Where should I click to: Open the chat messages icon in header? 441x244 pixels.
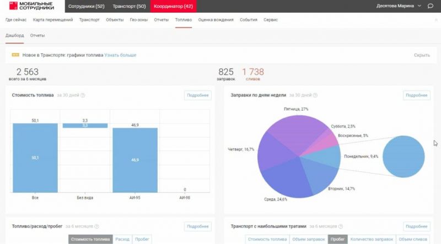point(429,6)
